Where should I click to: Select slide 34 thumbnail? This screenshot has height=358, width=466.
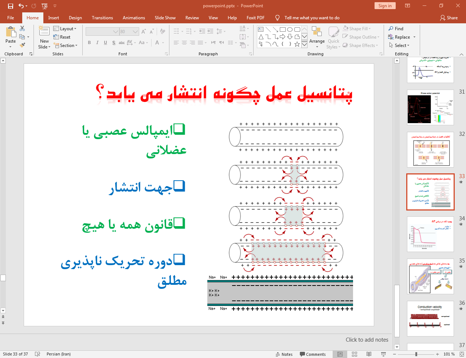430,234
